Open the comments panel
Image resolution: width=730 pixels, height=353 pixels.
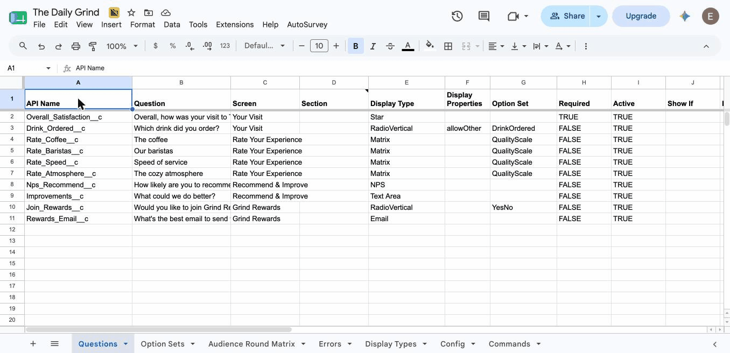point(484,16)
